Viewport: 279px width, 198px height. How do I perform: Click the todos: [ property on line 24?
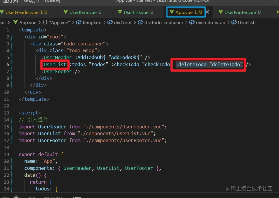(46, 189)
